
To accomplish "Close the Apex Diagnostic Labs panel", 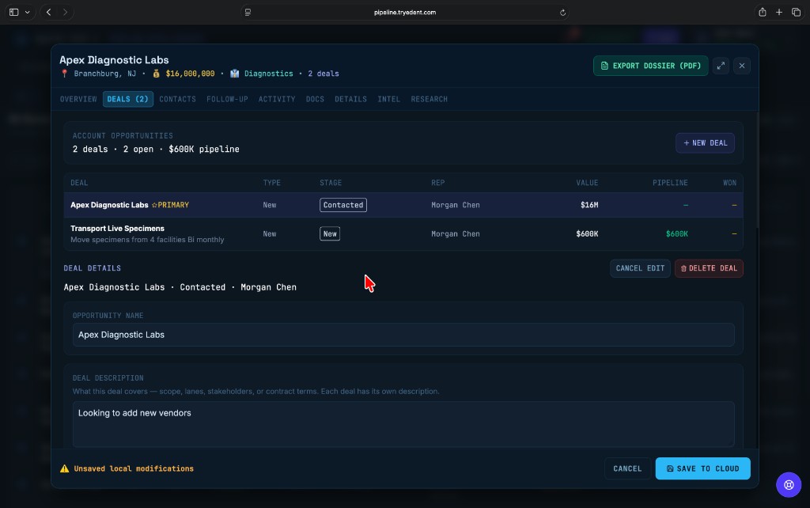I will click(x=742, y=66).
